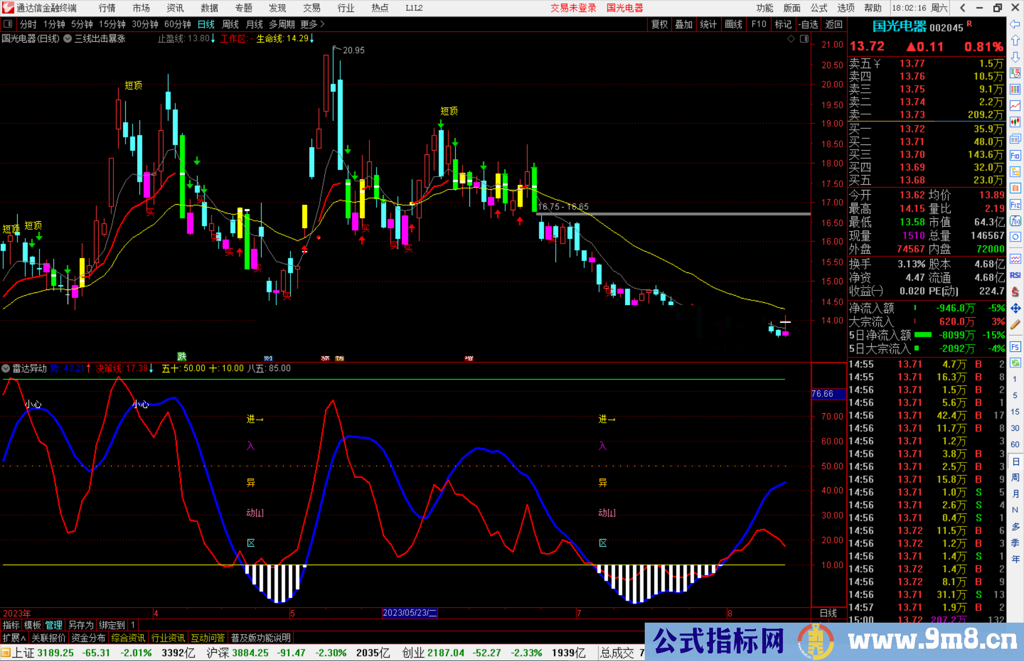
Task: Open the 市场 menu
Action: [141, 8]
